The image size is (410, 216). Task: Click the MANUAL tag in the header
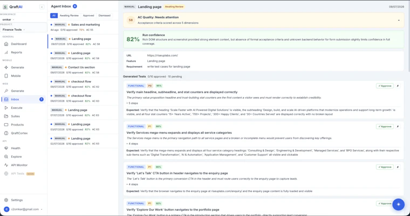click(x=129, y=7)
